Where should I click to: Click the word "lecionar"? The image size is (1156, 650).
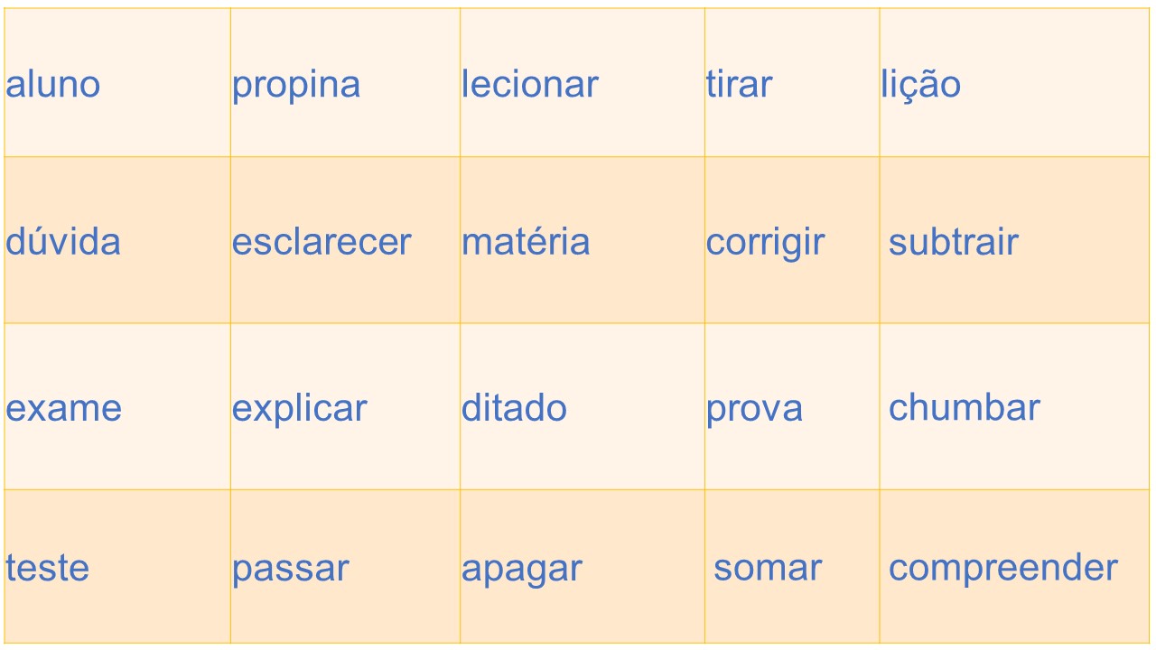[530, 85]
